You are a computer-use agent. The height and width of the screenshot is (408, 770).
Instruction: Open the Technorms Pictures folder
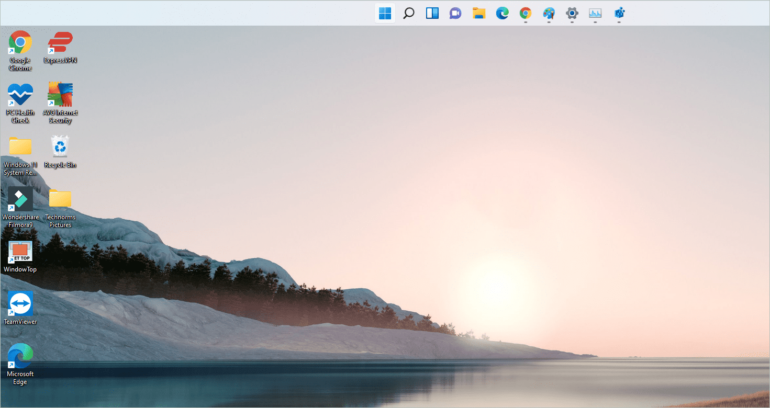tap(60, 200)
